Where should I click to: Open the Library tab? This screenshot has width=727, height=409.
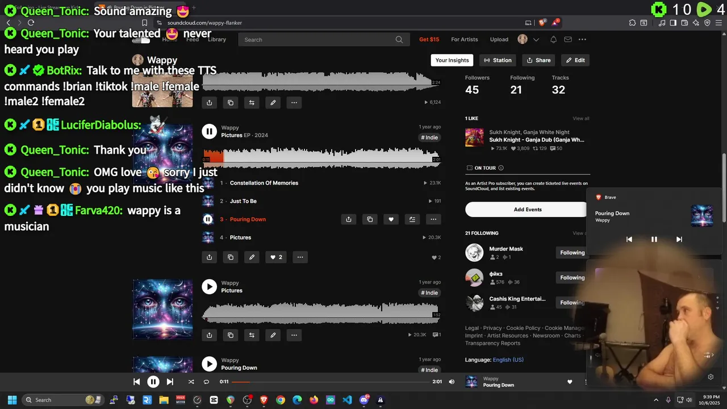pyautogui.click(x=217, y=39)
